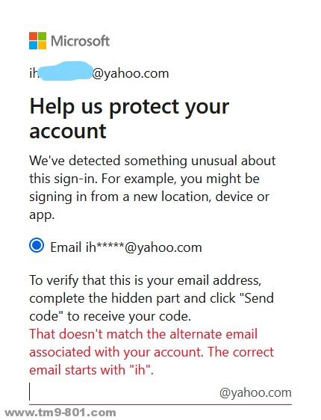Click the blue square of the Microsoft logo
The height and width of the screenshot is (420, 321).
tap(33, 46)
